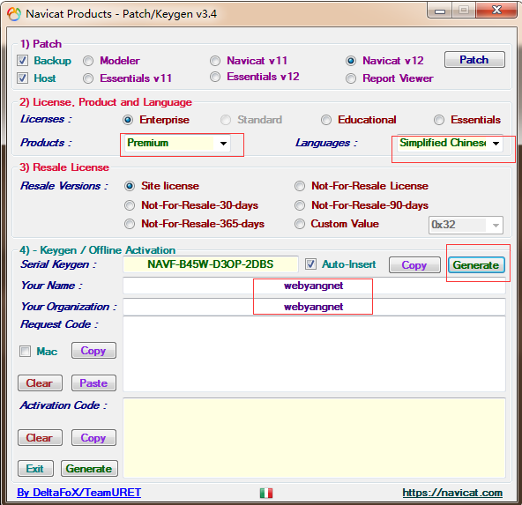Click the Your Name input field

314,286
